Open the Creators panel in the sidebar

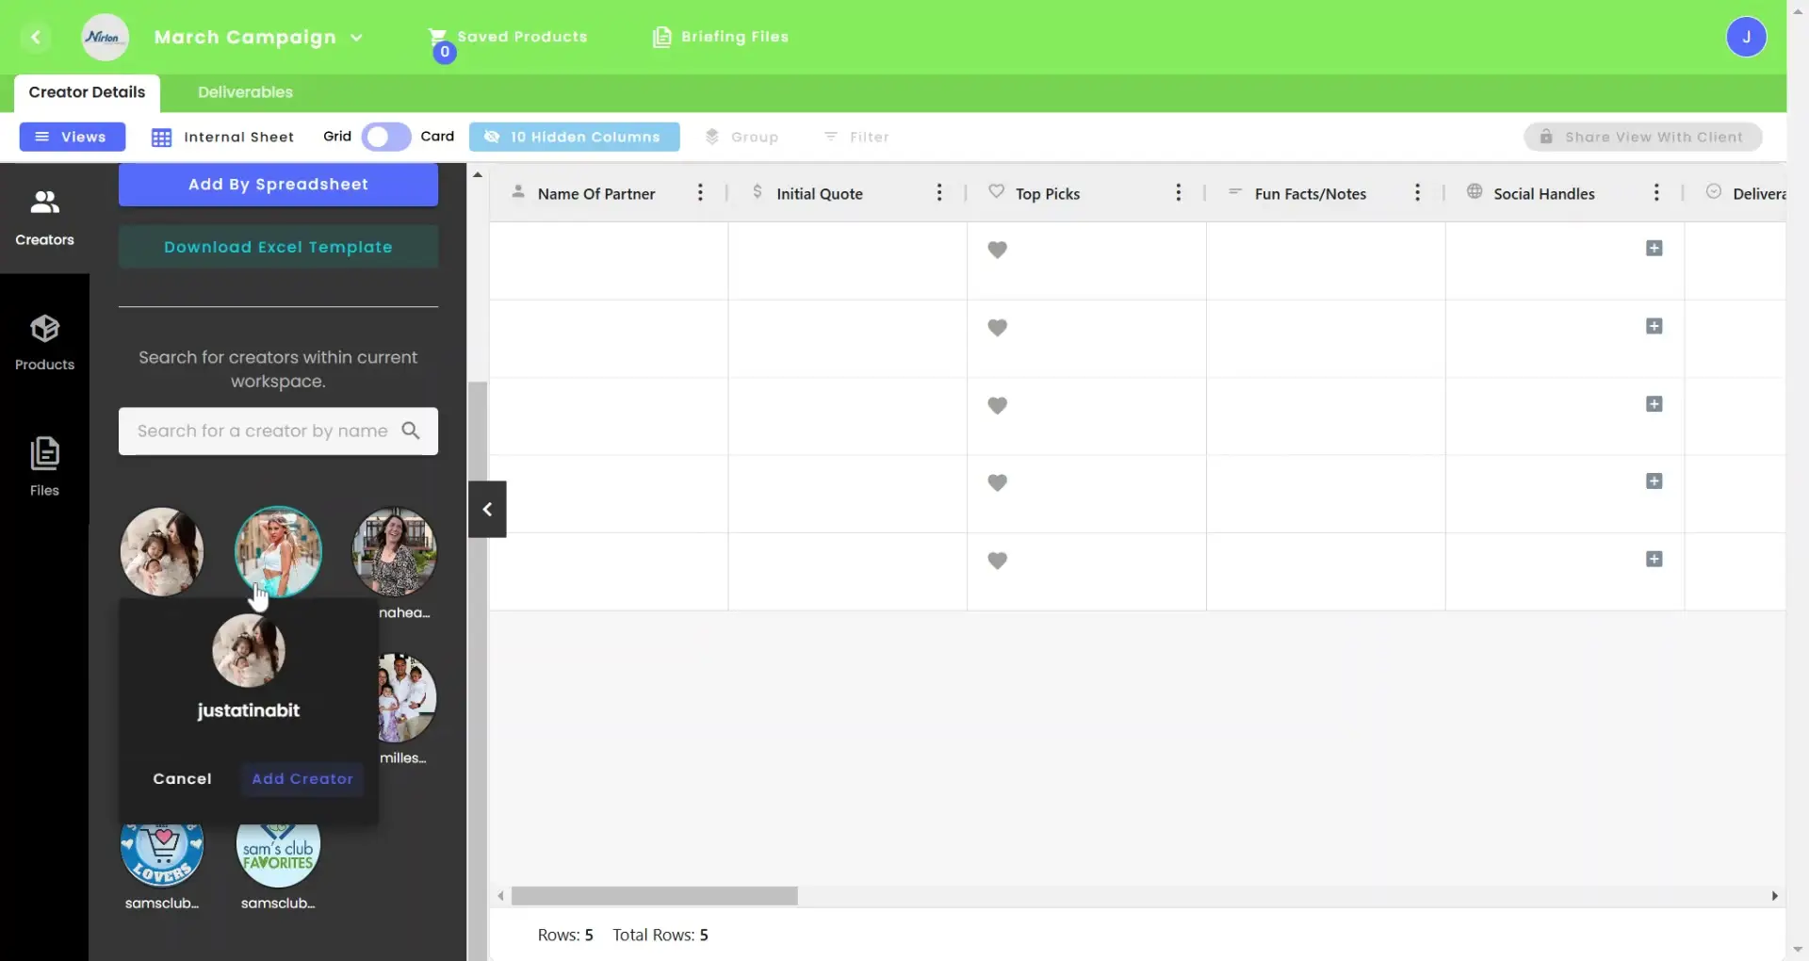click(44, 217)
